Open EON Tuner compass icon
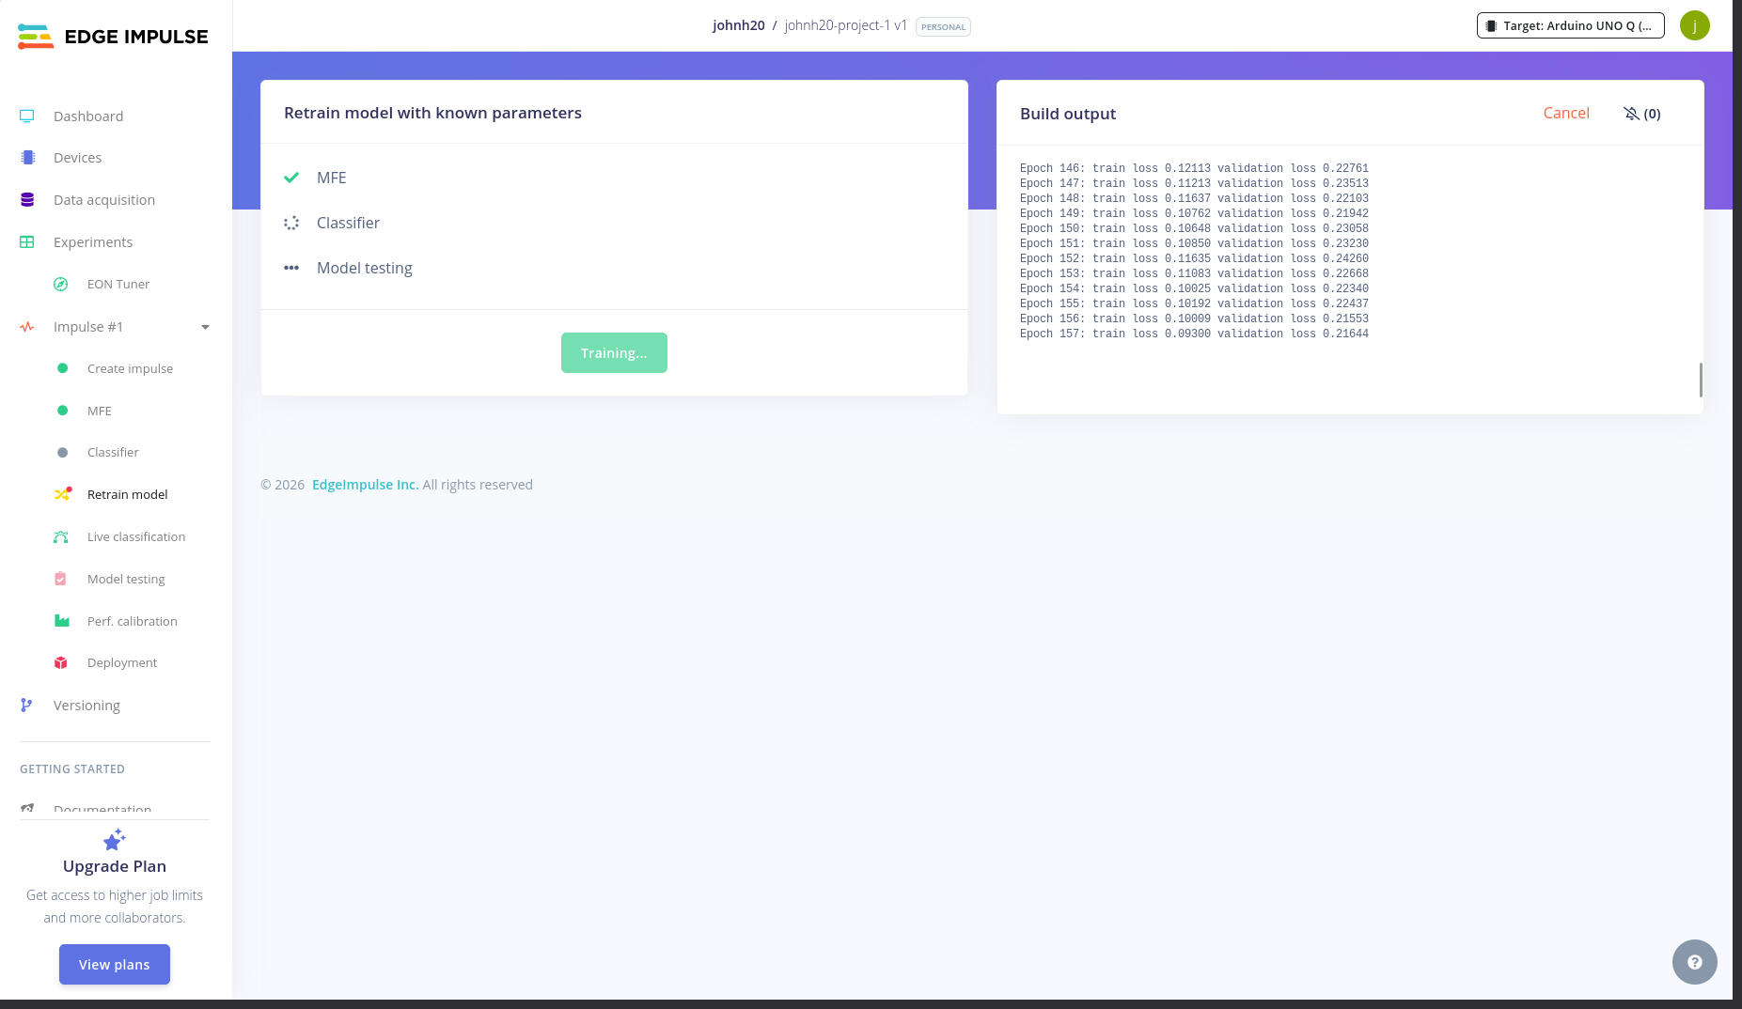Viewport: 1742px width, 1009px height. click(61, 284)
